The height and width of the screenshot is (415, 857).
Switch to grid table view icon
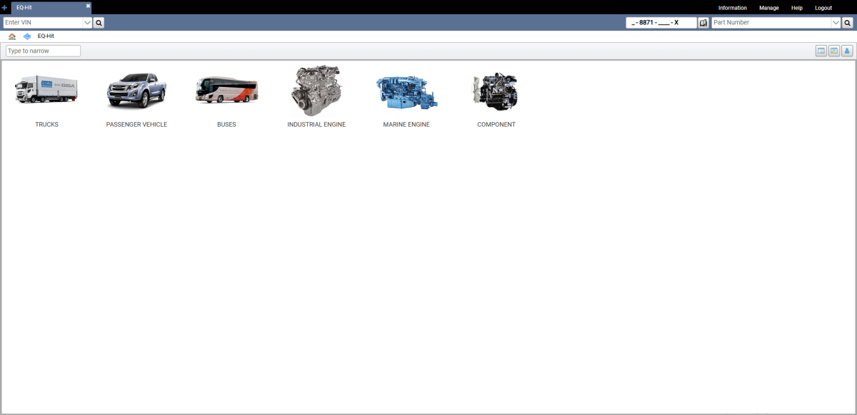[x=834, y=51]
